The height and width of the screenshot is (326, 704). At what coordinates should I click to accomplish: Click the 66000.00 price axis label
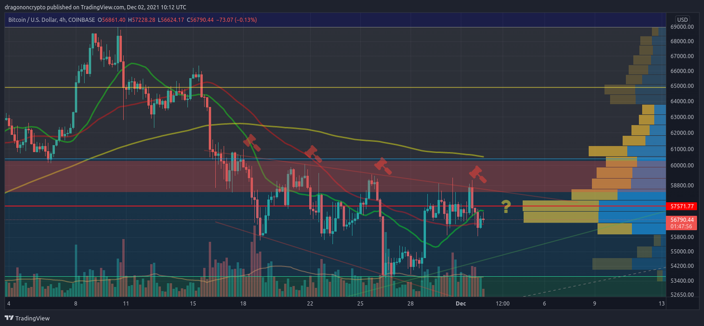(682, 71)
